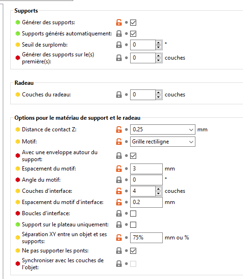This screenshot has width=243, height=279.
Task: Click the orange lock next to Couches d'interface
Action: (x=119, y=191)
